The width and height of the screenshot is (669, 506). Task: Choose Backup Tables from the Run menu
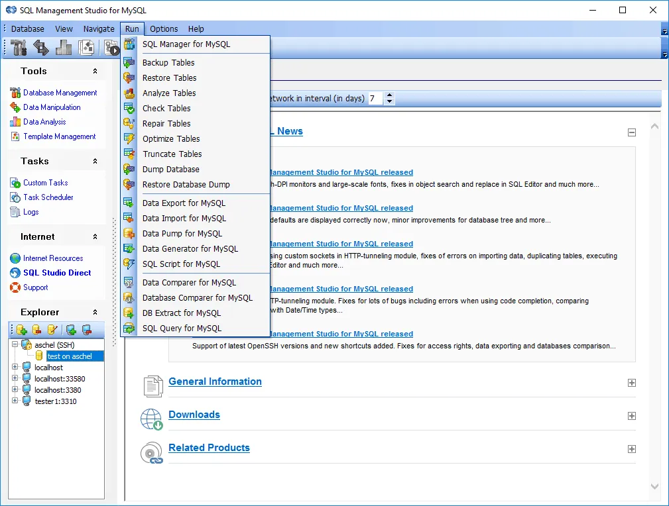pyautogui.click(x=196, y=63)
